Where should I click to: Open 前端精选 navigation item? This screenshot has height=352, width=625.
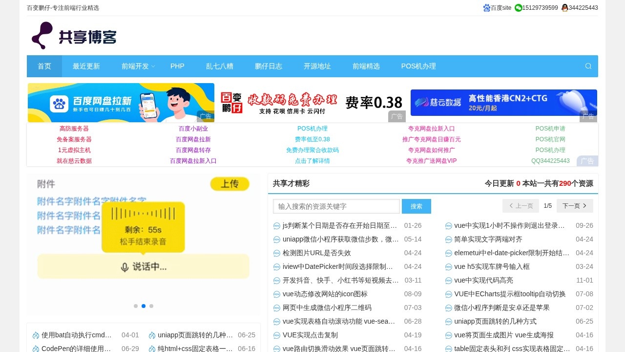tap(366, 66)
